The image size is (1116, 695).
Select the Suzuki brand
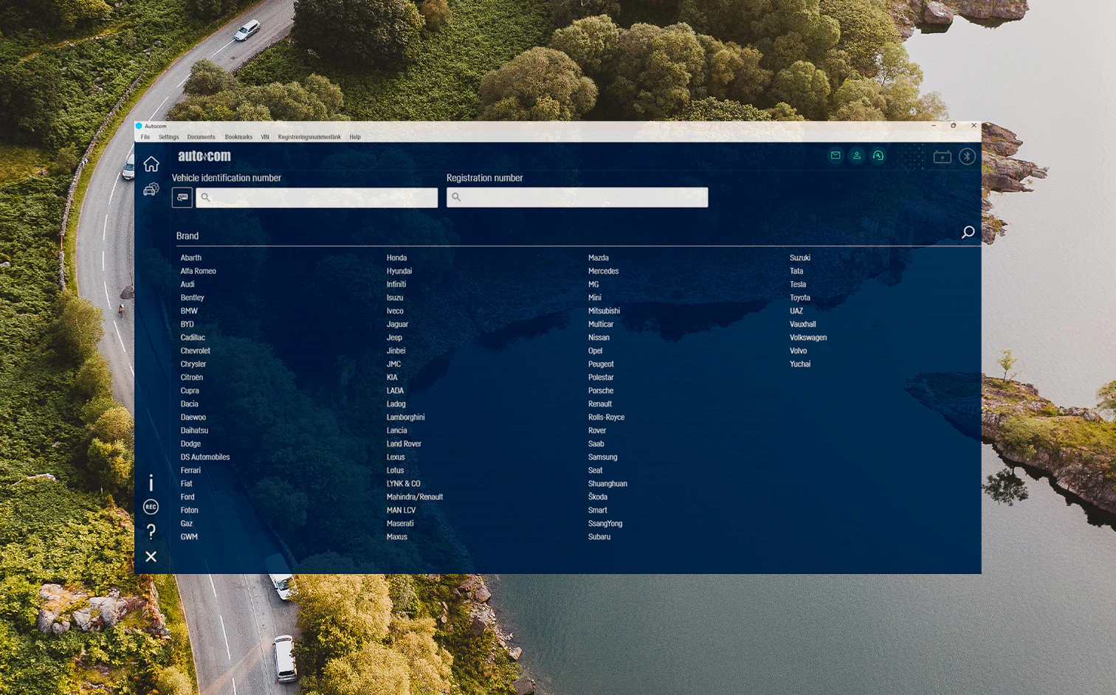(x=800, y=257)
